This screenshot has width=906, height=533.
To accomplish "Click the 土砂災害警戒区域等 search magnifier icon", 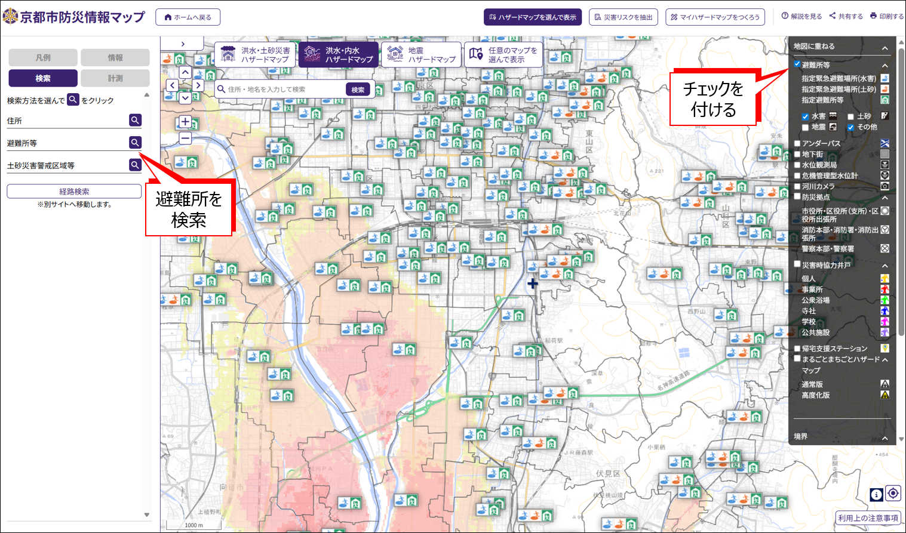I will pos(135,165).
